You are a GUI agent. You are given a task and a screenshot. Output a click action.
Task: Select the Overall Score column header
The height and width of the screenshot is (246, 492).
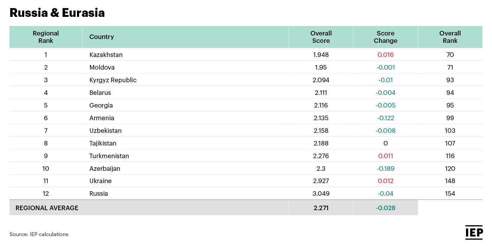point(321,37)
